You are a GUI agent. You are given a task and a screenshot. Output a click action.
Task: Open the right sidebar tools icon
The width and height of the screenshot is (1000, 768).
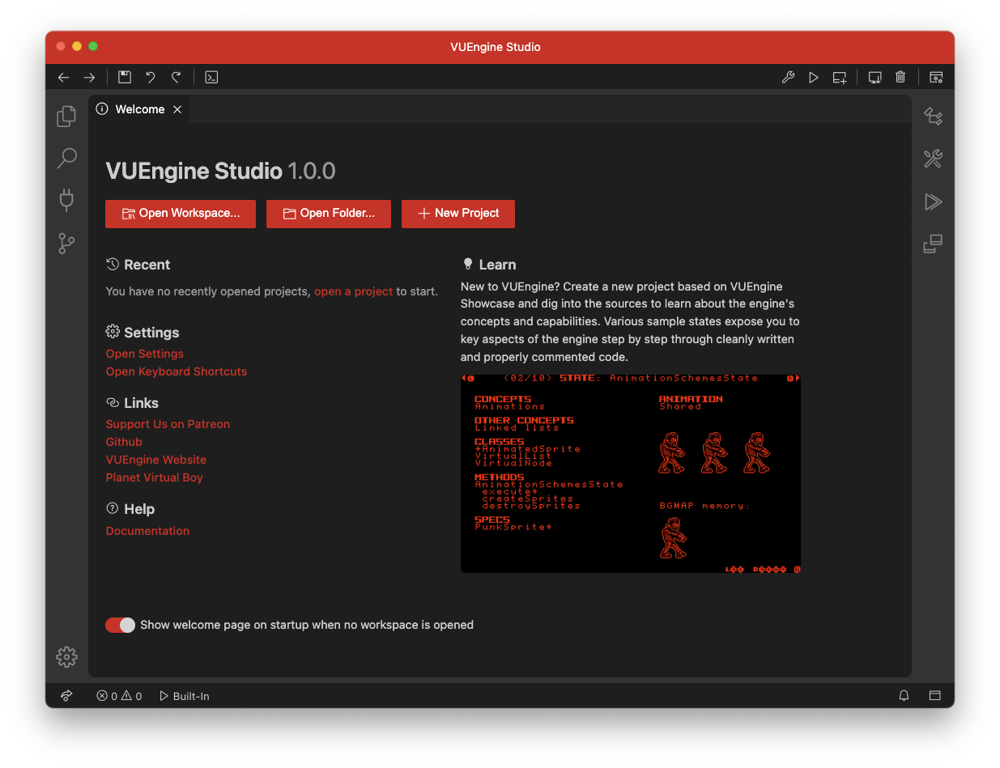(933, 159)
